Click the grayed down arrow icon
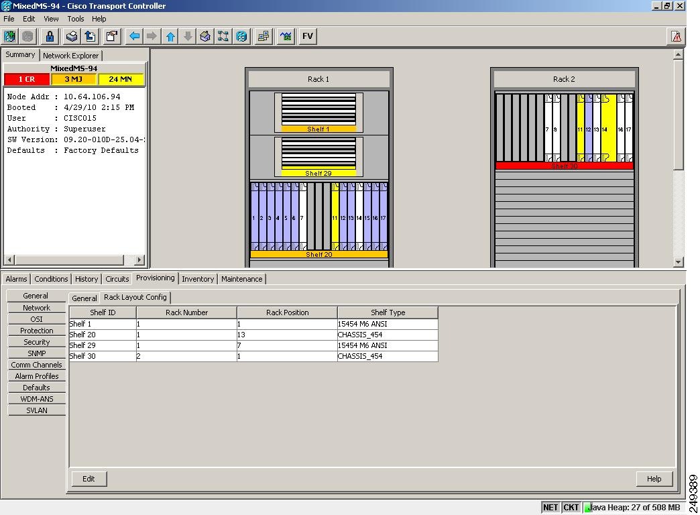Viewport: 700px width, 515px height. point(188,36)
